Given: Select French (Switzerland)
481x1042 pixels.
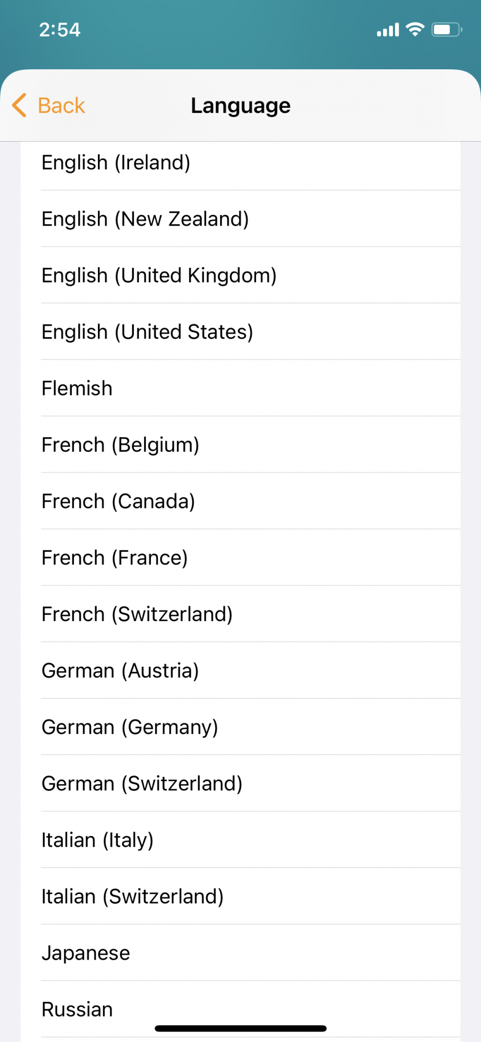Looking at the screenshot, I should (240, 614).
